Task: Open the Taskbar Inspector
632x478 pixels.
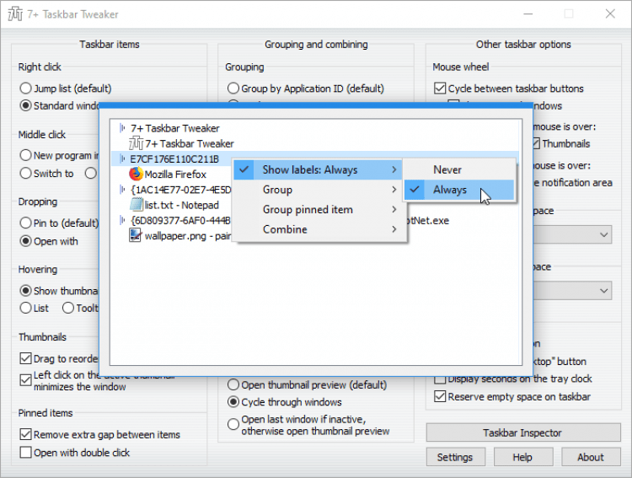Action: (x=522, y=433)
